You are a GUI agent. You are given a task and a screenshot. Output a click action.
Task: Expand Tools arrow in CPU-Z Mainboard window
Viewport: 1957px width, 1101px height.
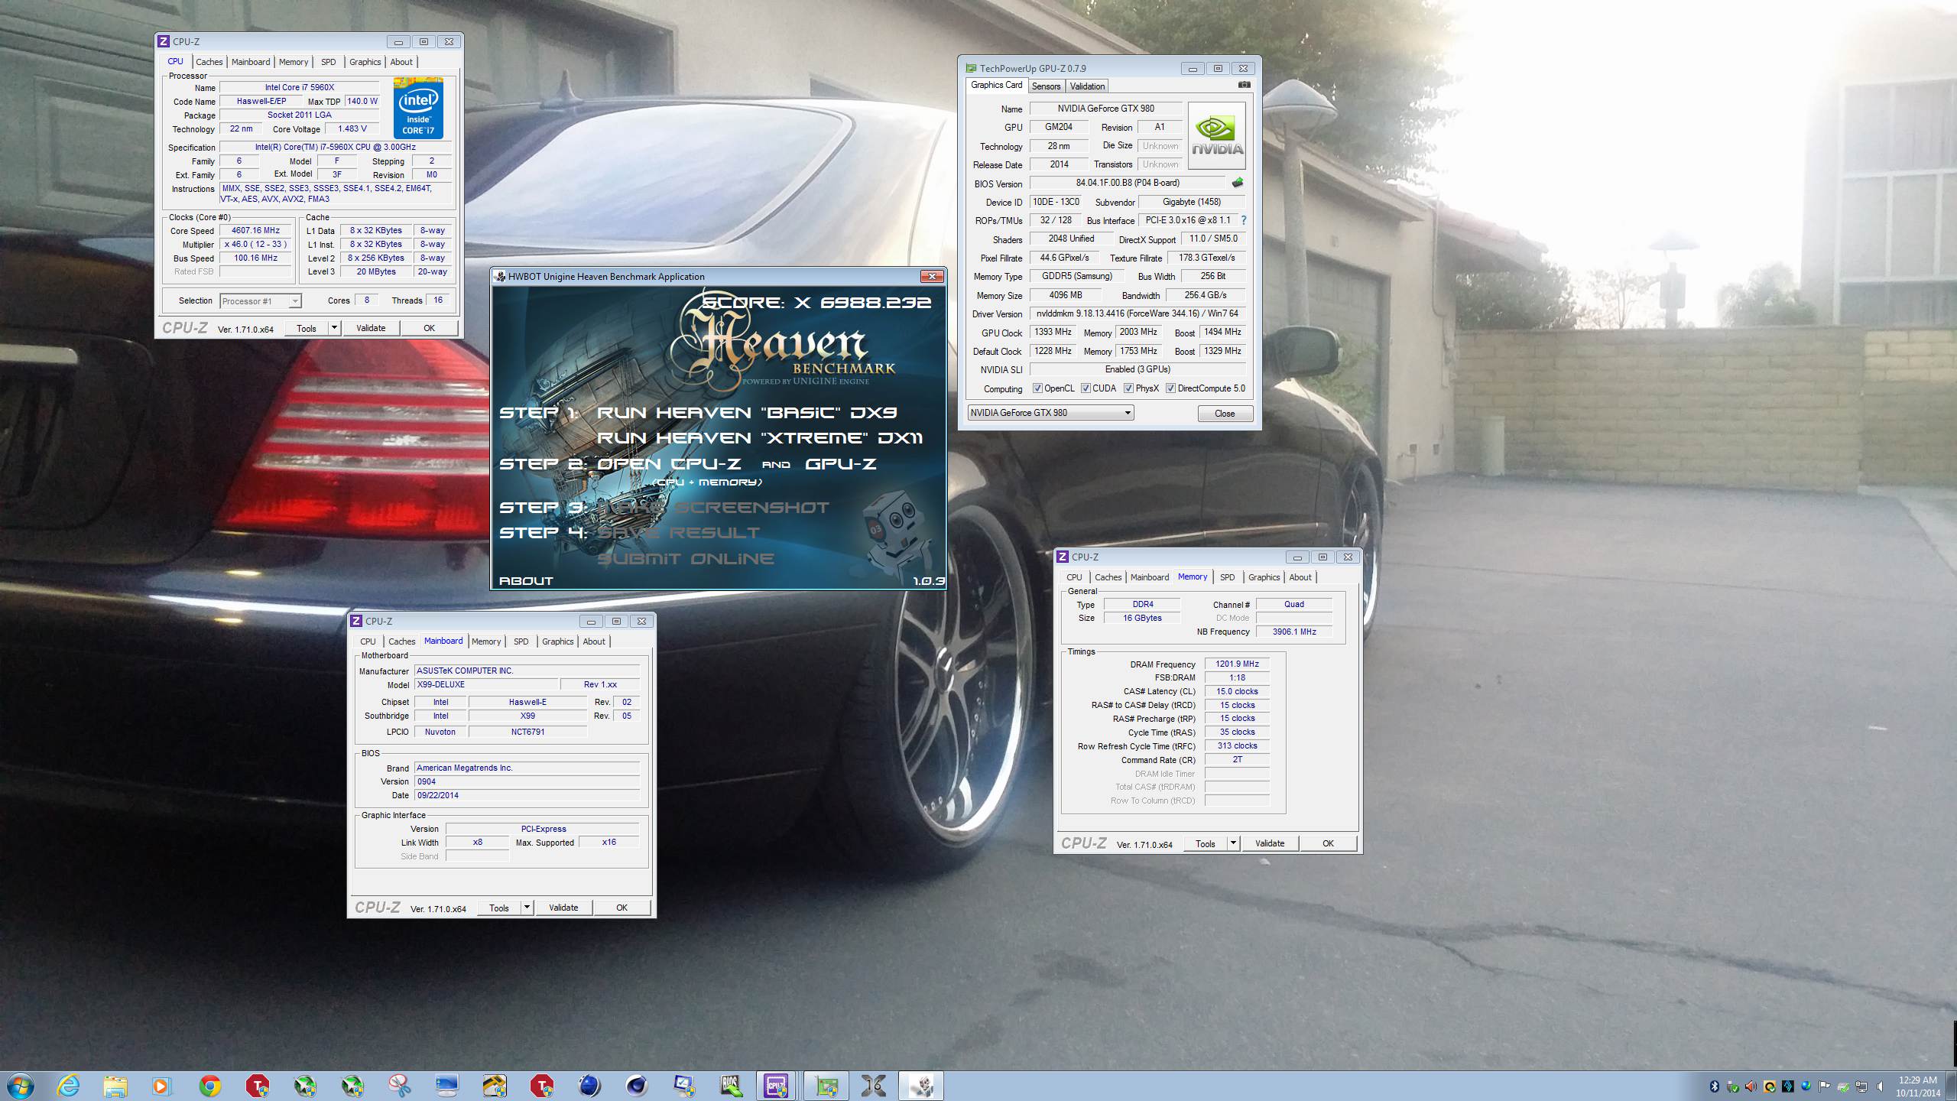click(x=527, y=908)
